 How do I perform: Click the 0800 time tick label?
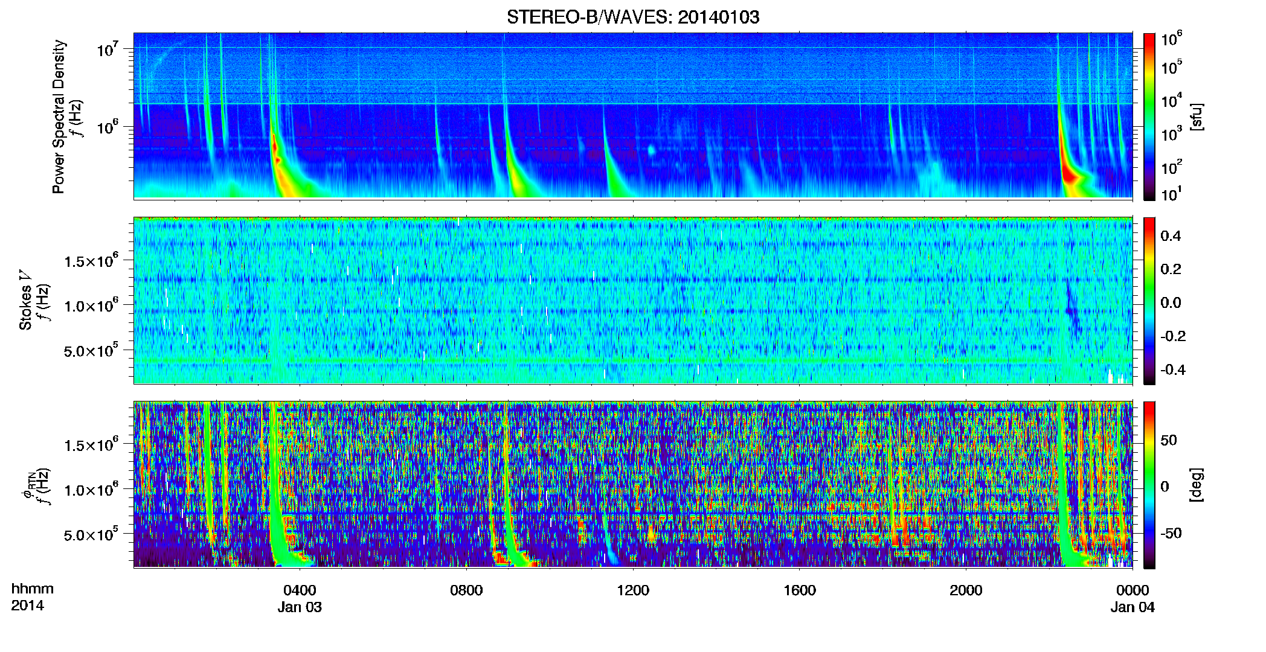pyautogui.click(x=466, y=590)
